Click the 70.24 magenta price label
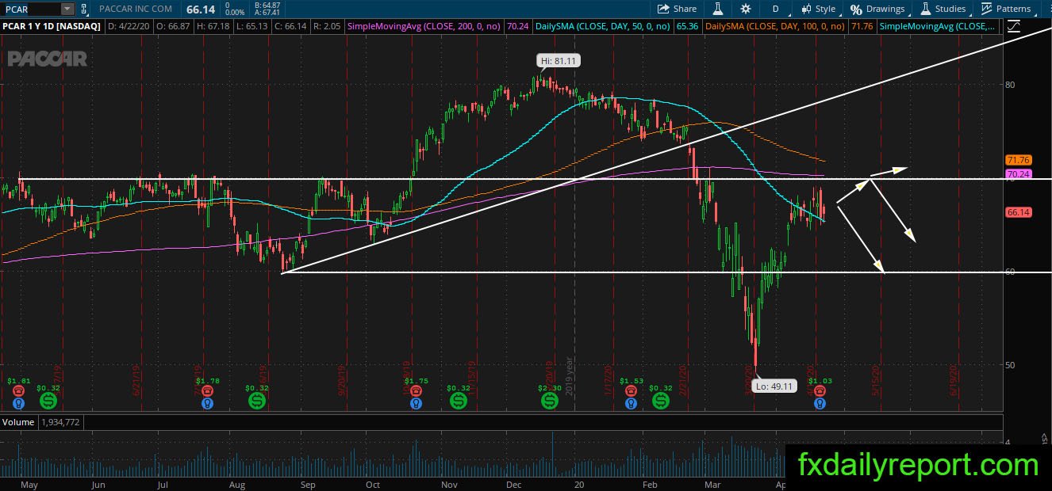Image resolution: width=1052 pixels, height=491 pixels. [1018, 173]
